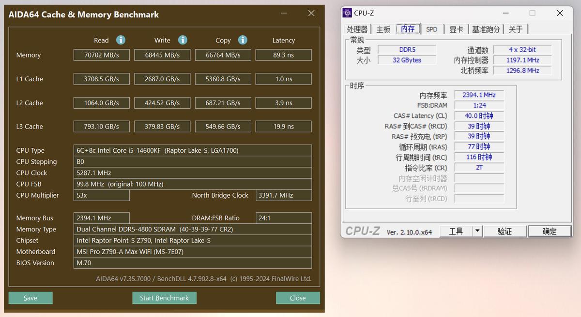This screenshot has width=581, height=317.
Task: Click the tRCD value 39 时钟 in CPU-Z
Action: 479,126
